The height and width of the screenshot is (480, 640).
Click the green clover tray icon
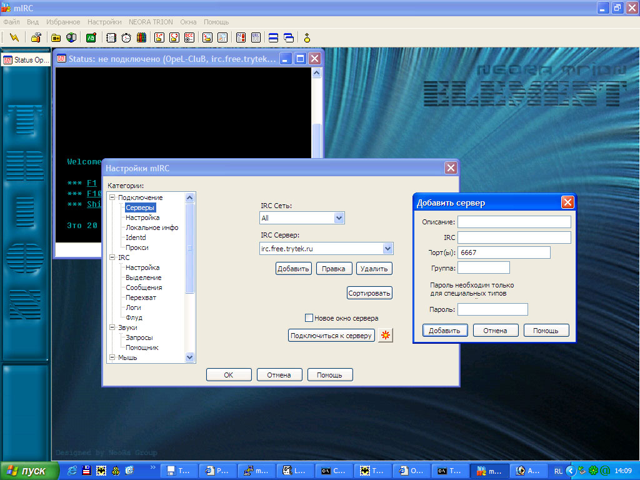594,471
